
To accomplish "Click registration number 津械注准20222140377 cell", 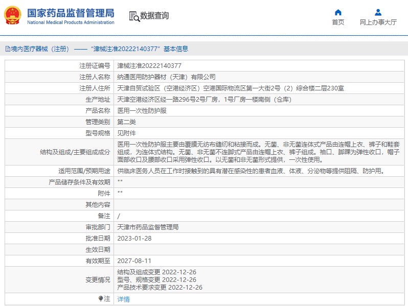I will 149,66.
